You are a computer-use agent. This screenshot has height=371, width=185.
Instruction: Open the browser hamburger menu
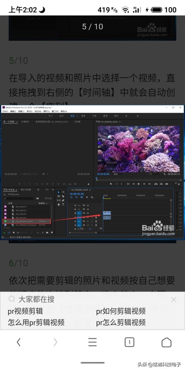click(x=92, y=342)
